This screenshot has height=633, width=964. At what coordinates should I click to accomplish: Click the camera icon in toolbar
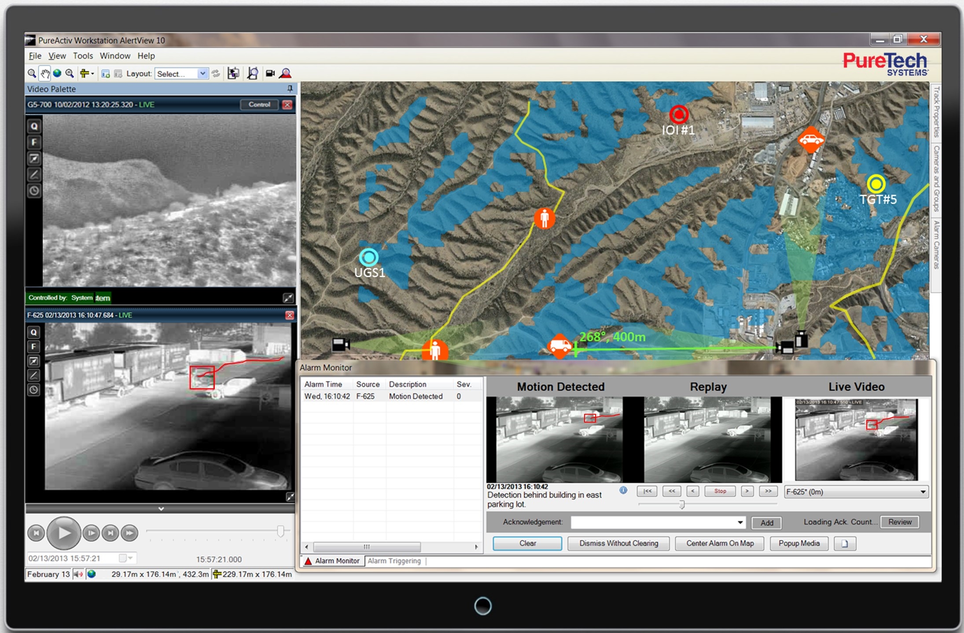270,74
